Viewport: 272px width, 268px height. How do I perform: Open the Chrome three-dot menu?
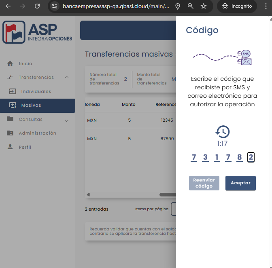266,6
